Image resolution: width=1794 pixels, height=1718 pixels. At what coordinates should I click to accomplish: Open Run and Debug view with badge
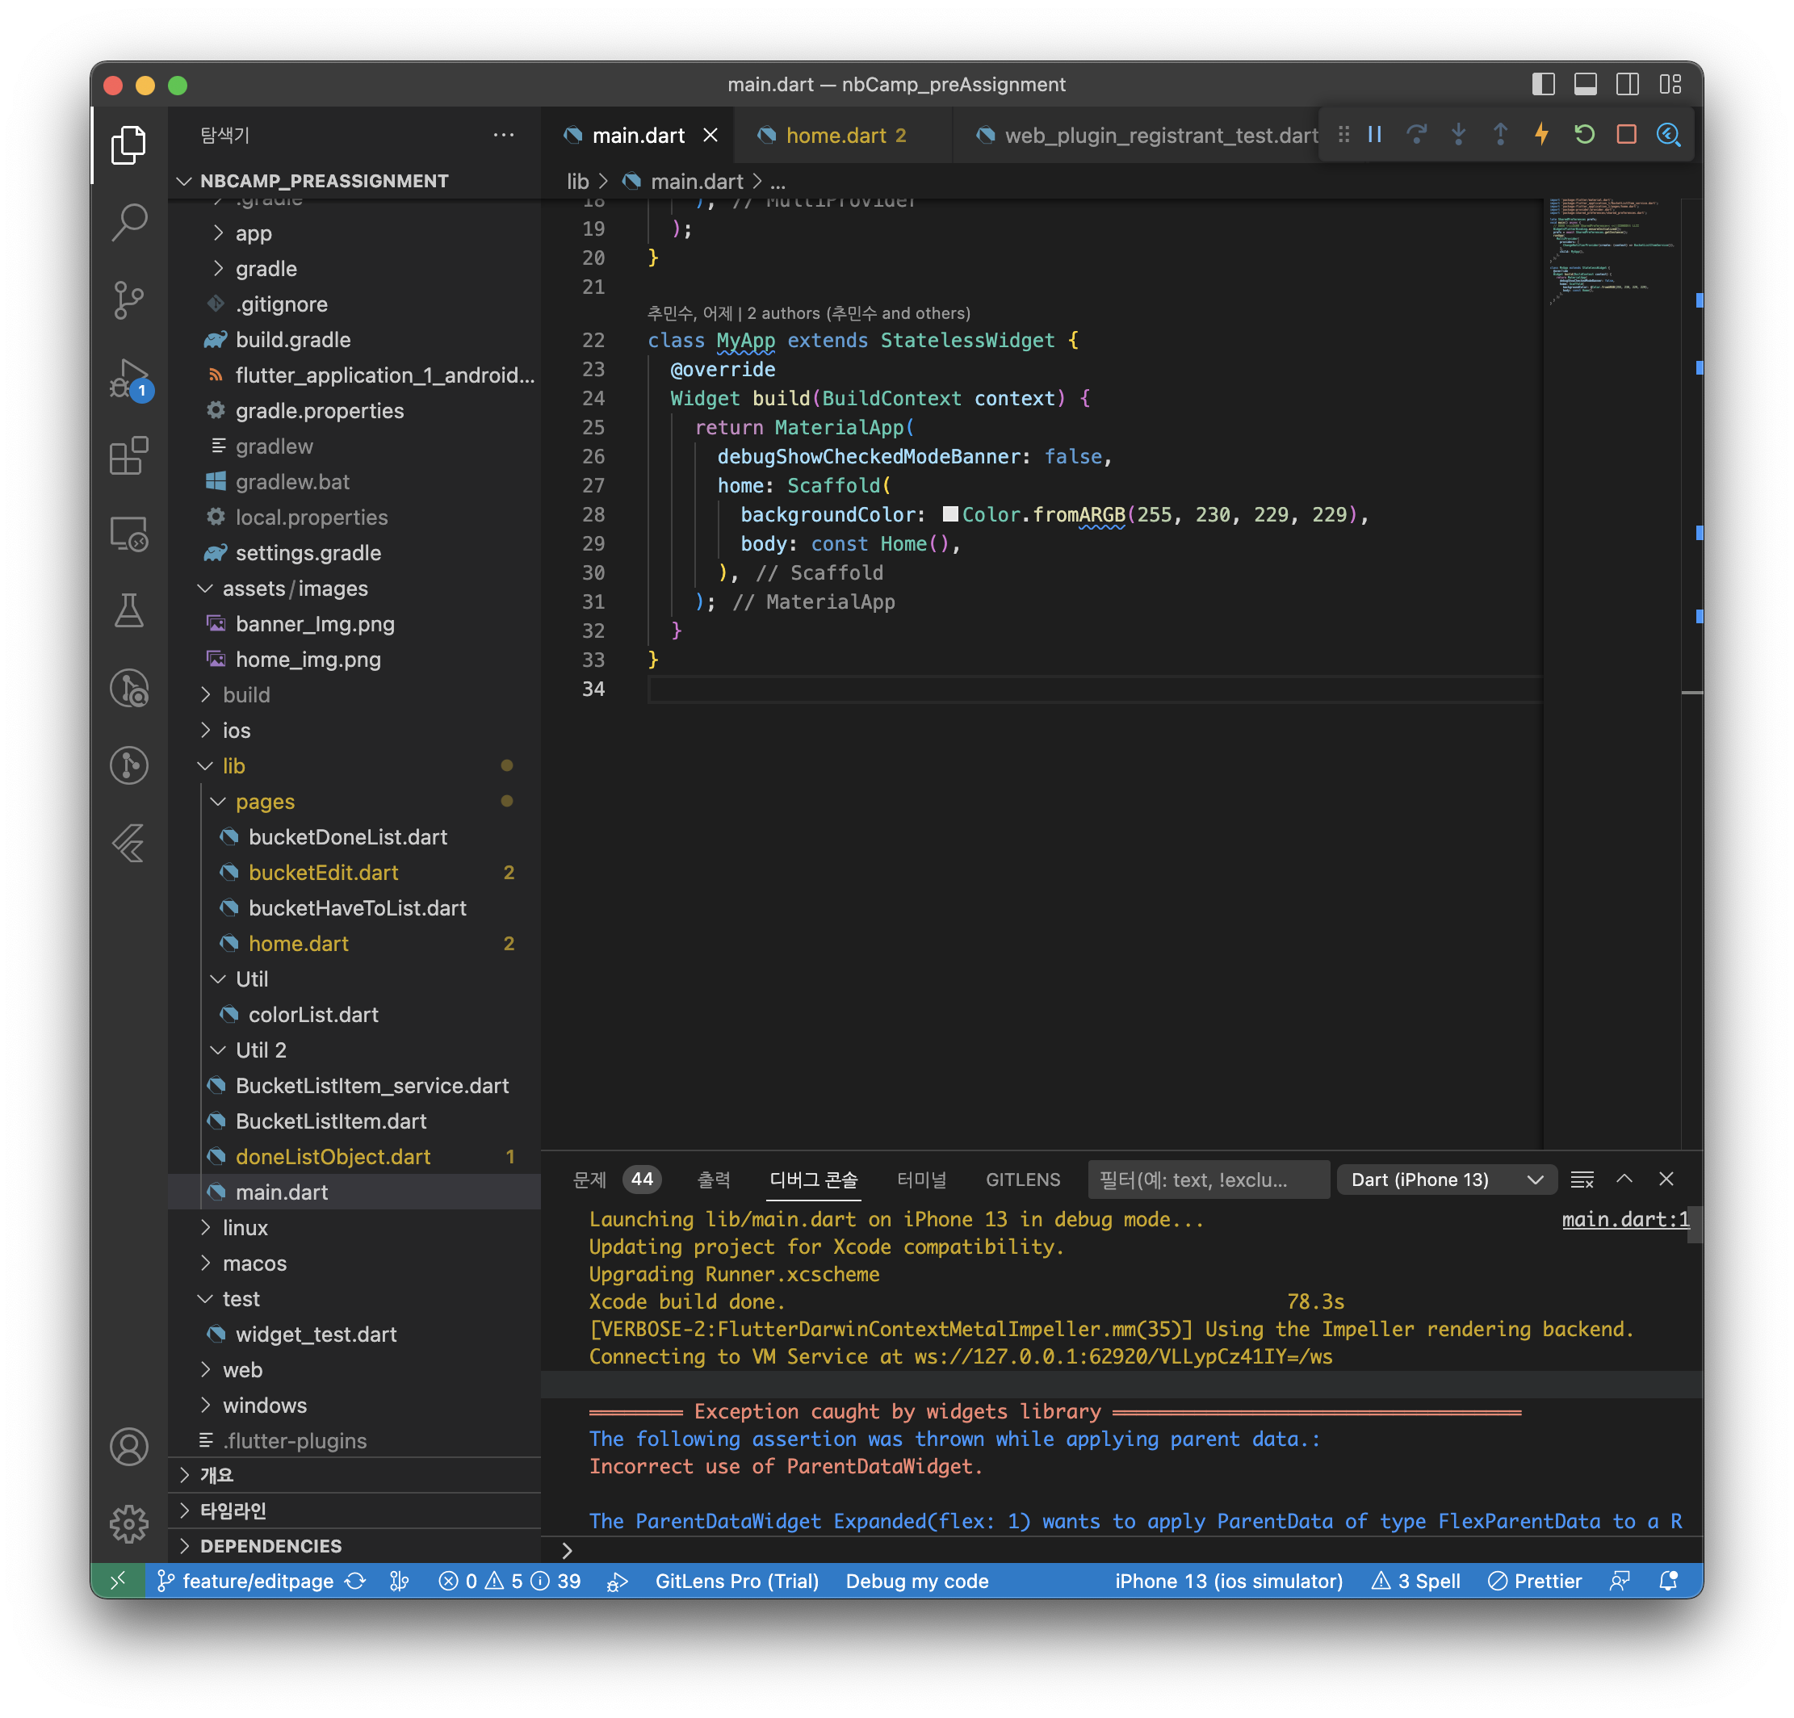[129, 378]
